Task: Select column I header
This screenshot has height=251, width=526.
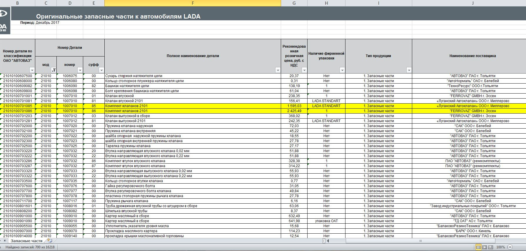Action: pos(379,3)
